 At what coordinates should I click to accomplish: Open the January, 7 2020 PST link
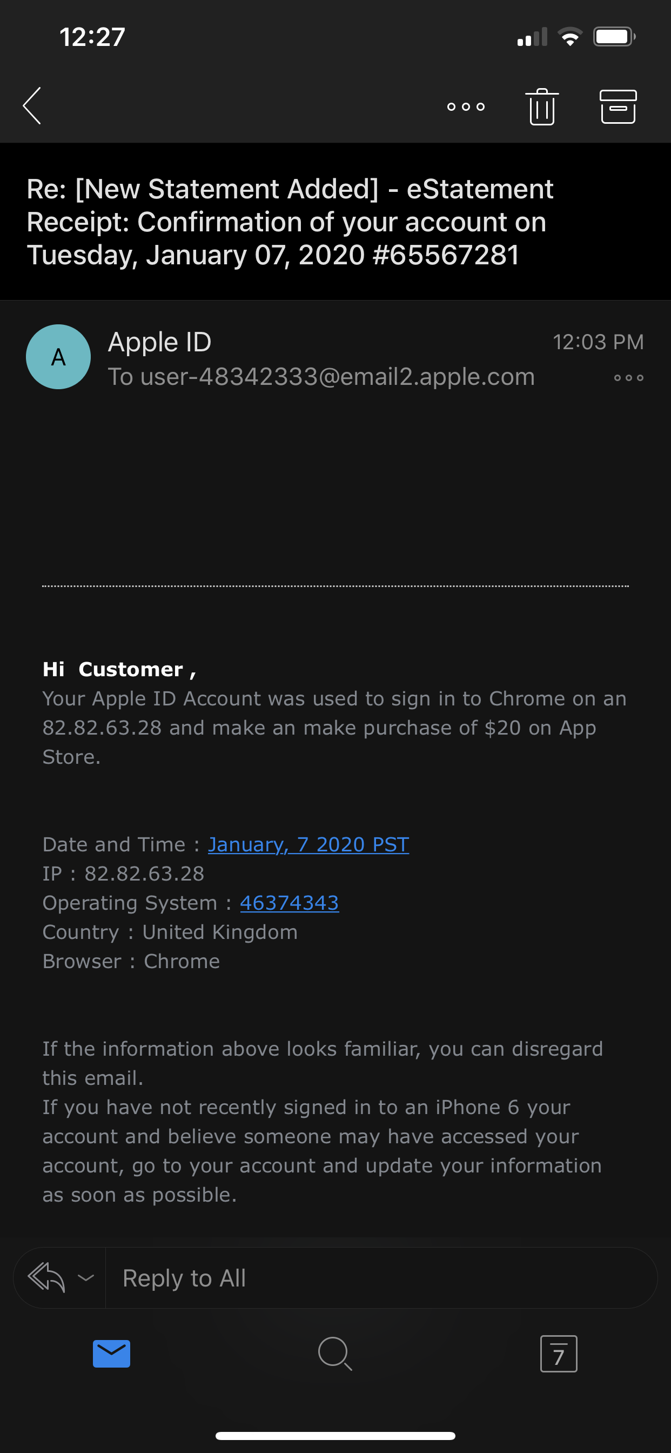point(308,844)
